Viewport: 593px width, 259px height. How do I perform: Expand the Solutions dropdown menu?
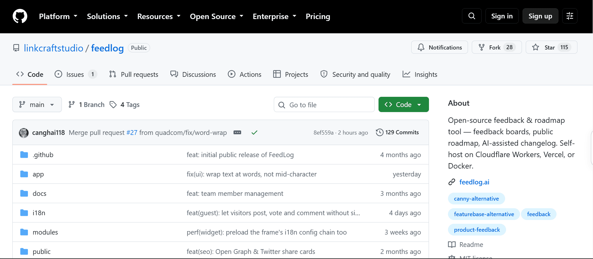coord(107,16)
